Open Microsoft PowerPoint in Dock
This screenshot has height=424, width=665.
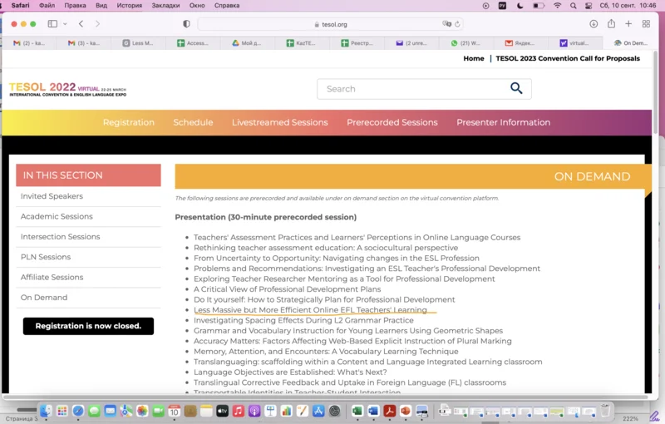406,411
